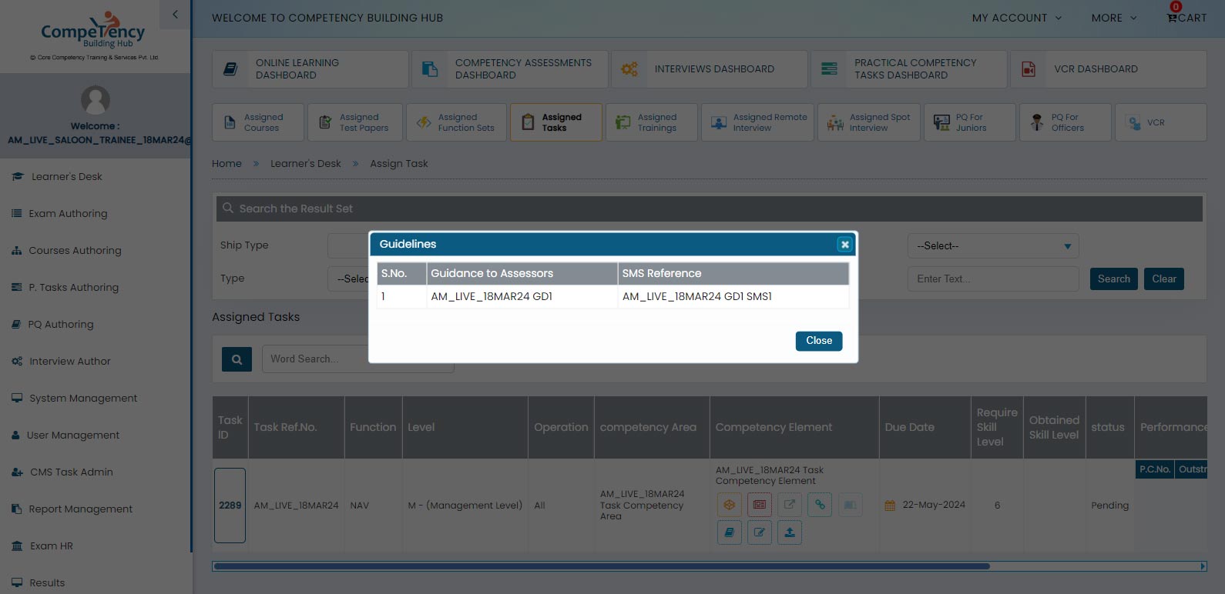Screen dimensions: 1225x594
Task: Collapse the left sidebar with chevron
Action: pyautogui.click(x=175, y=15)
